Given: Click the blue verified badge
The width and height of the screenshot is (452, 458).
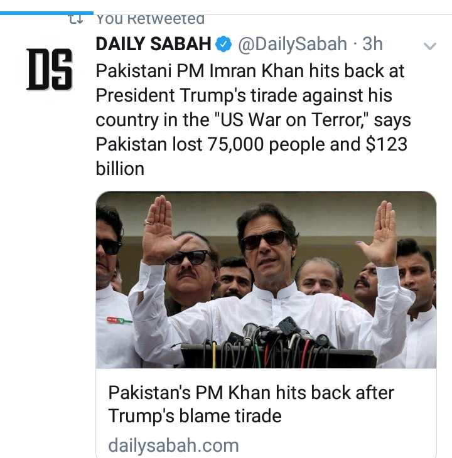Looking at the screenshot, I should [223, 44].
